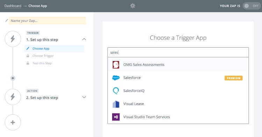Screen dimensions: 262x137
Task: Click the YOUR ZAP IS label
Action: pos(230,6)
